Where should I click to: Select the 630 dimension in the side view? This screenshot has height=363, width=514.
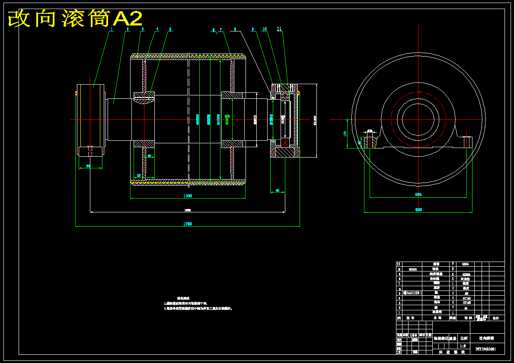tap(418, 210)
